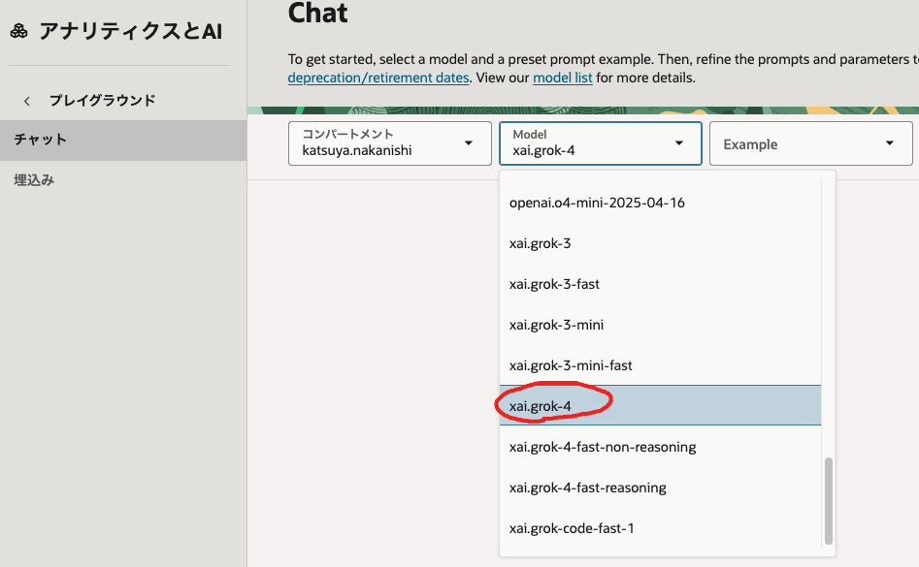Click the アナリティクスとAI heading
Image resolution: width=919 pixels, height=567 pixels.
[x=131, y=31]
